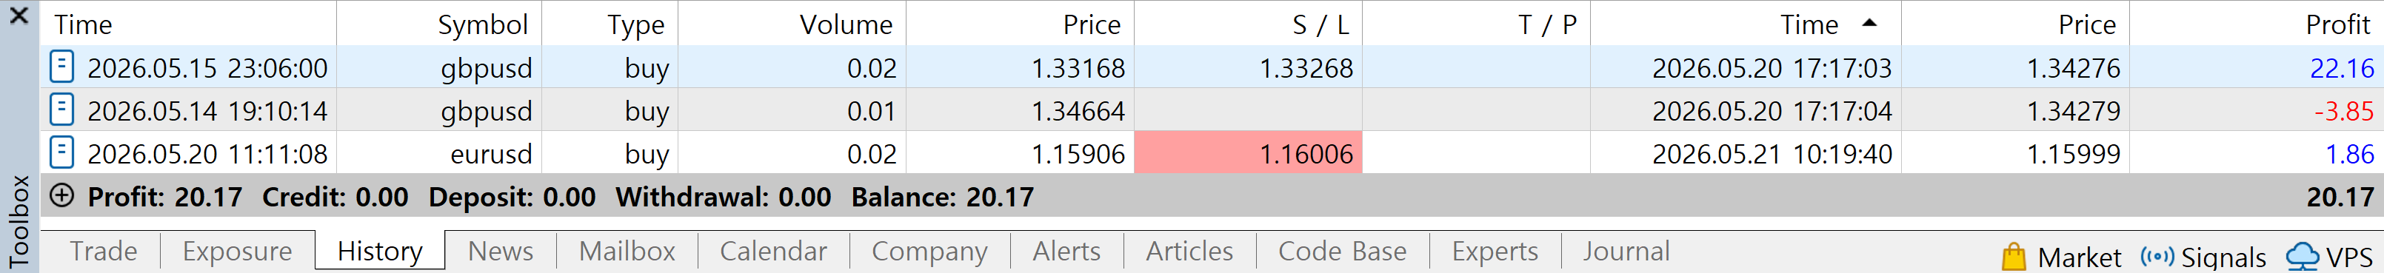
Task: Click the close time 2026.05.20 17:17:04
Action: [x=1772, y=111]
